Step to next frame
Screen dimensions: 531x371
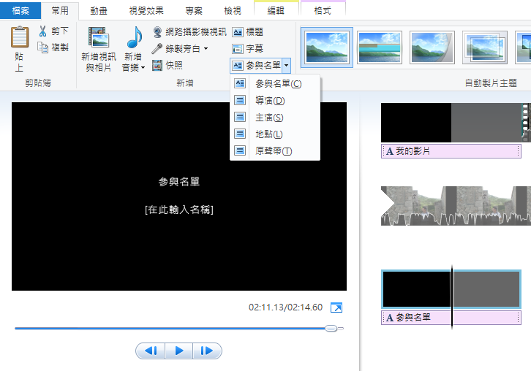[207, 351]
